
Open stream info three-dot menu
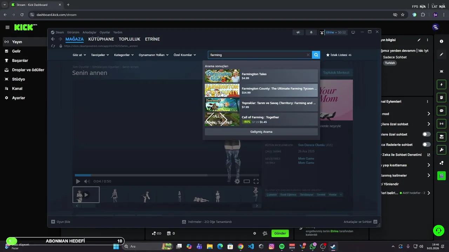[427, 40]
